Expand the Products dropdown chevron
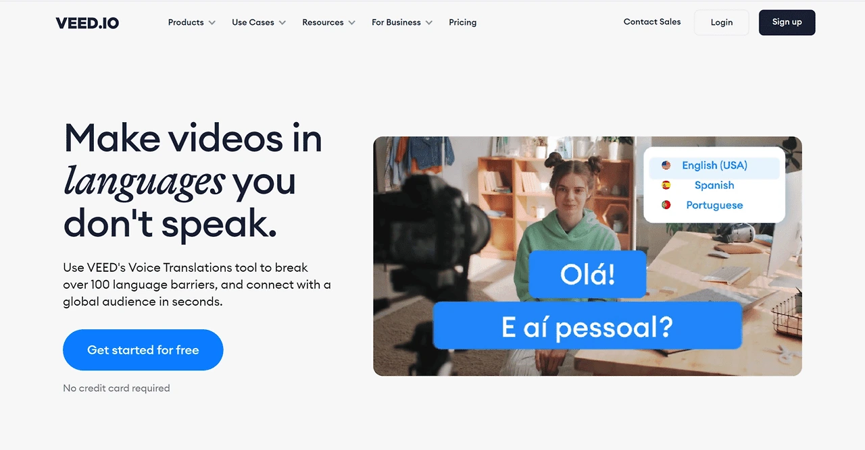Viewport: 865px width, 450px height. [x=212, y=23]
